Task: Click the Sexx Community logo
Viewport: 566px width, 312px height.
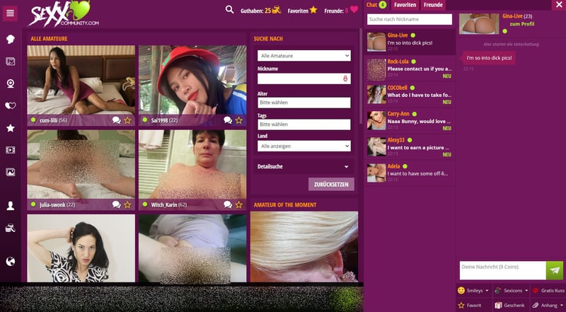Action: pos(63,14)
